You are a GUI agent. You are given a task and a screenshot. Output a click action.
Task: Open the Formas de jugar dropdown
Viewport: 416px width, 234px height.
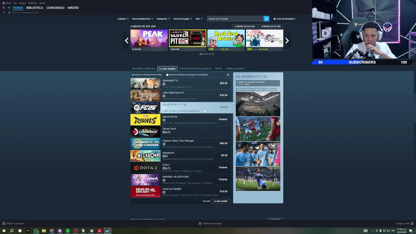tap(183, 19)
